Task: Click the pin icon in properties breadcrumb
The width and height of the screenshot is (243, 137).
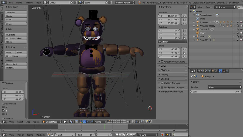Action: [192, 76]
